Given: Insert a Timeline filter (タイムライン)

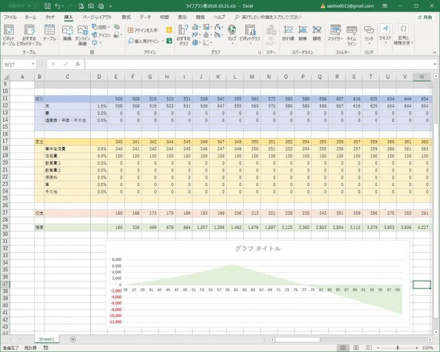Looking at the screenshot, I should pos(351,35).
